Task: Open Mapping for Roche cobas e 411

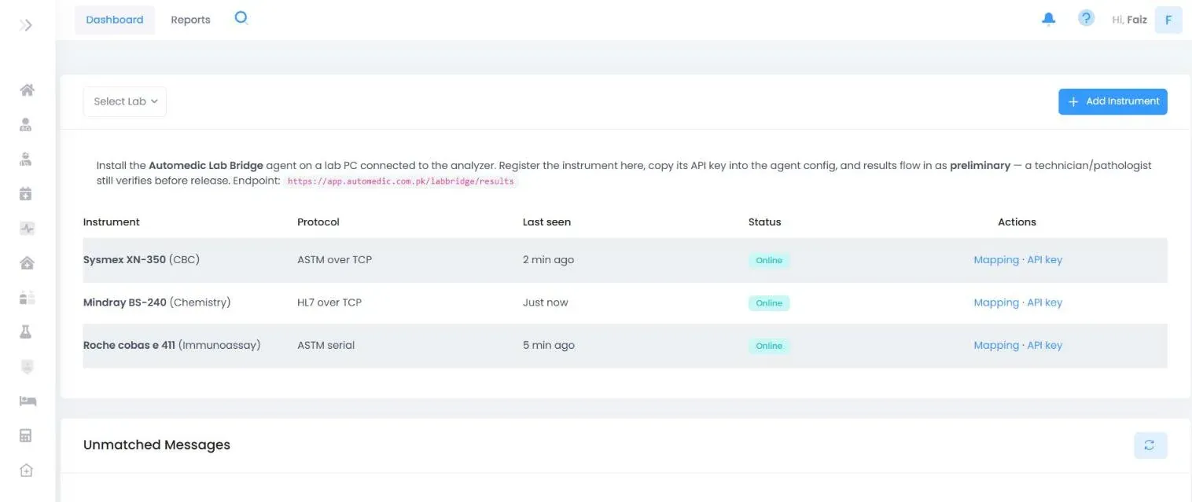Action: click(996, 345)
